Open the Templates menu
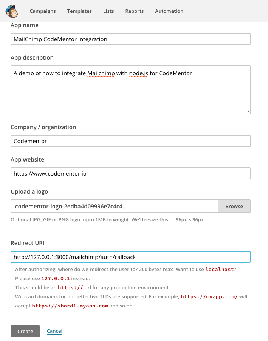 click(79, 11)
